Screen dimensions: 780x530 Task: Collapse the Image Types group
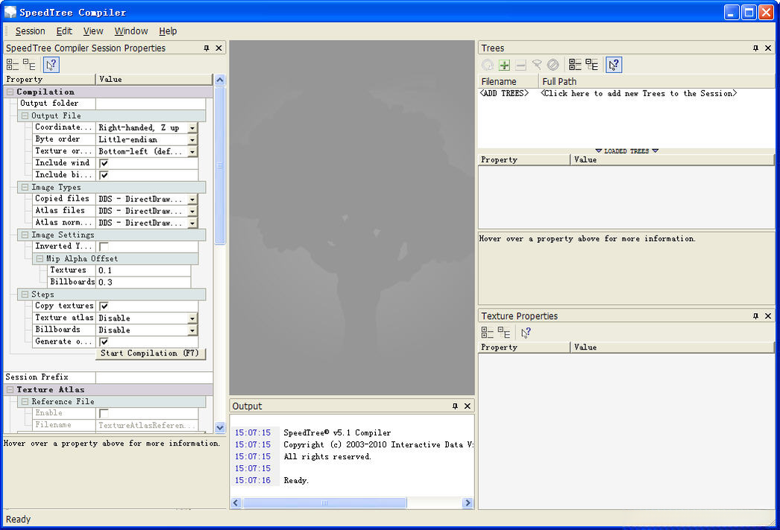coord(25,187)
